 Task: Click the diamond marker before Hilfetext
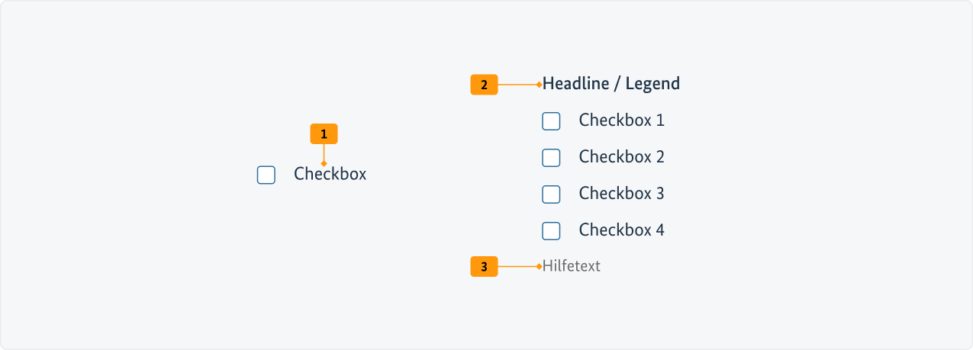tap(539, 267)
